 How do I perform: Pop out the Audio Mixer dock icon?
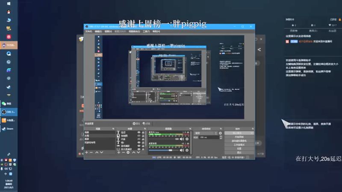[x=190, y=129]
